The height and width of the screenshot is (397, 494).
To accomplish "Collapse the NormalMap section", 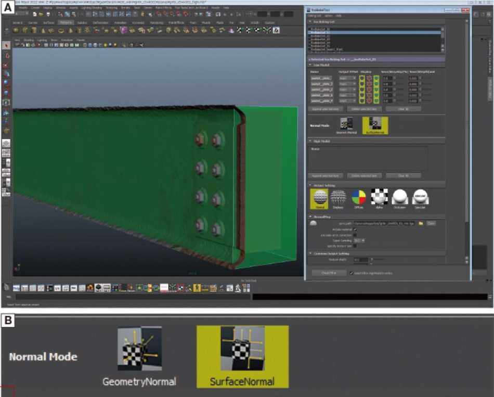I will click(310, 217).
